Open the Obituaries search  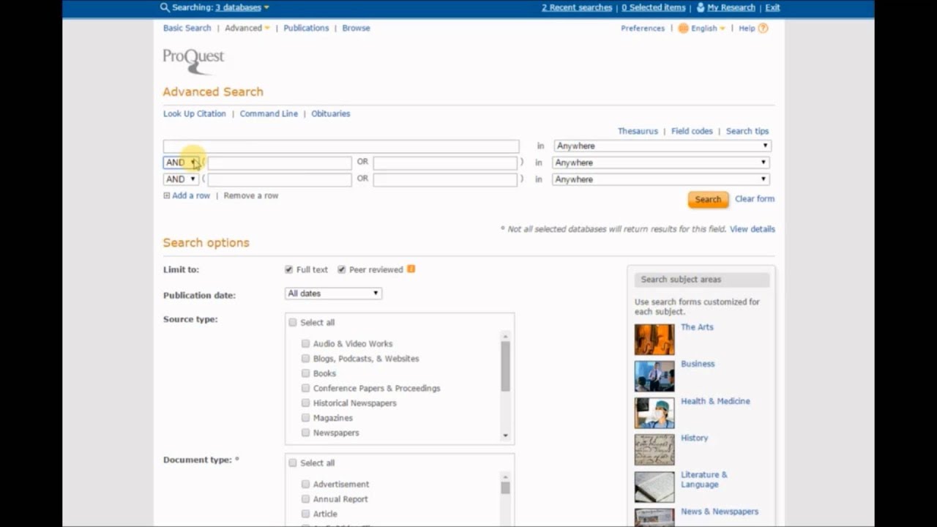pyautogui.click(x=331, y=113)
